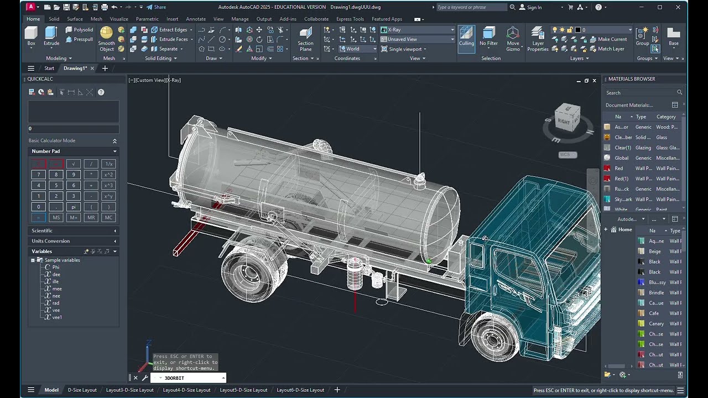Collapse the Sample variables tree node

pyautogui.click(x=33, y=260)
